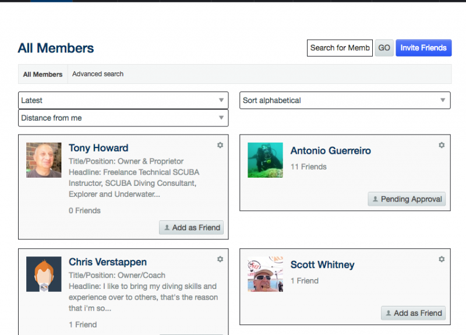466x335 pixels.
Task: Add Tony Howard as Friend
Action: tap(192, 227)
